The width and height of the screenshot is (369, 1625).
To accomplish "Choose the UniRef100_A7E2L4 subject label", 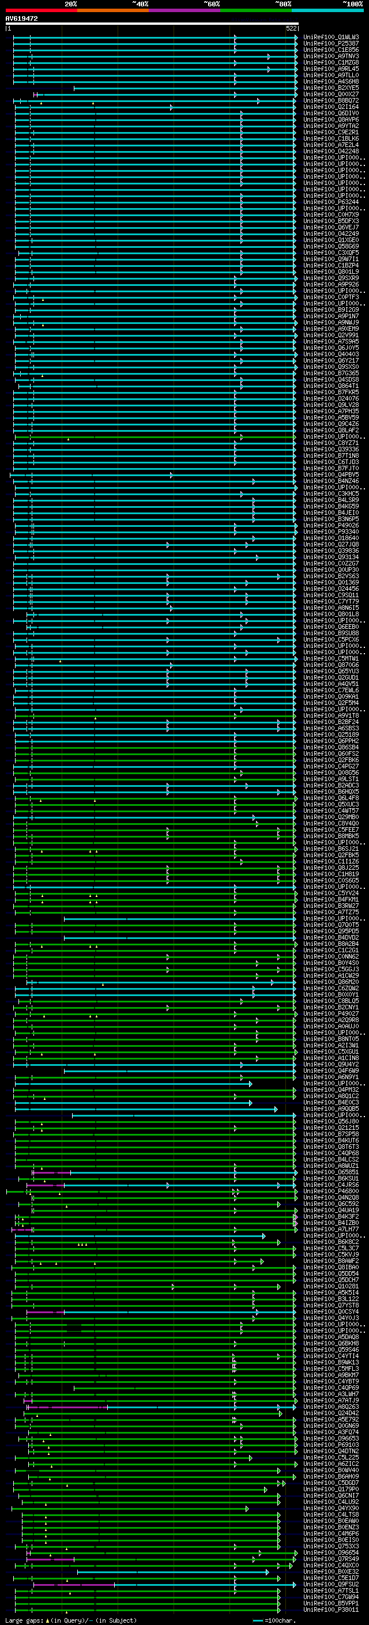I will pyautogui.click(x=331, y=145).
